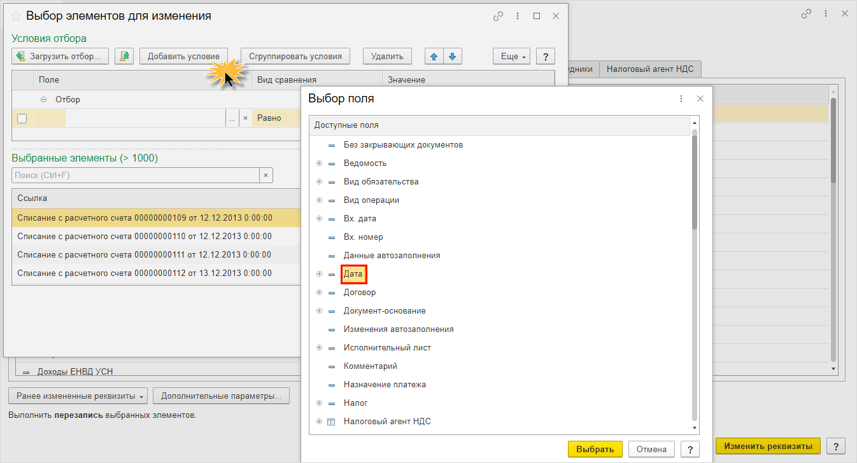857x463 pixels.
Task: Expand the 'Договор' field node
Action: (x=319, y=293)
